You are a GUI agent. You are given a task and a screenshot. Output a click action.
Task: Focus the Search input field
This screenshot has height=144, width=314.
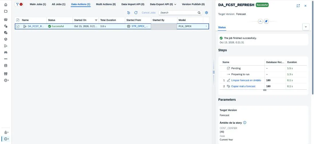(x=178, y=13)
